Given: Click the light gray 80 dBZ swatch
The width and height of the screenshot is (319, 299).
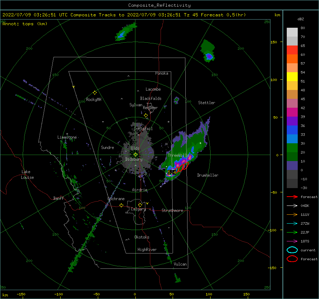Looking at the screenshot, I should 292,32.
